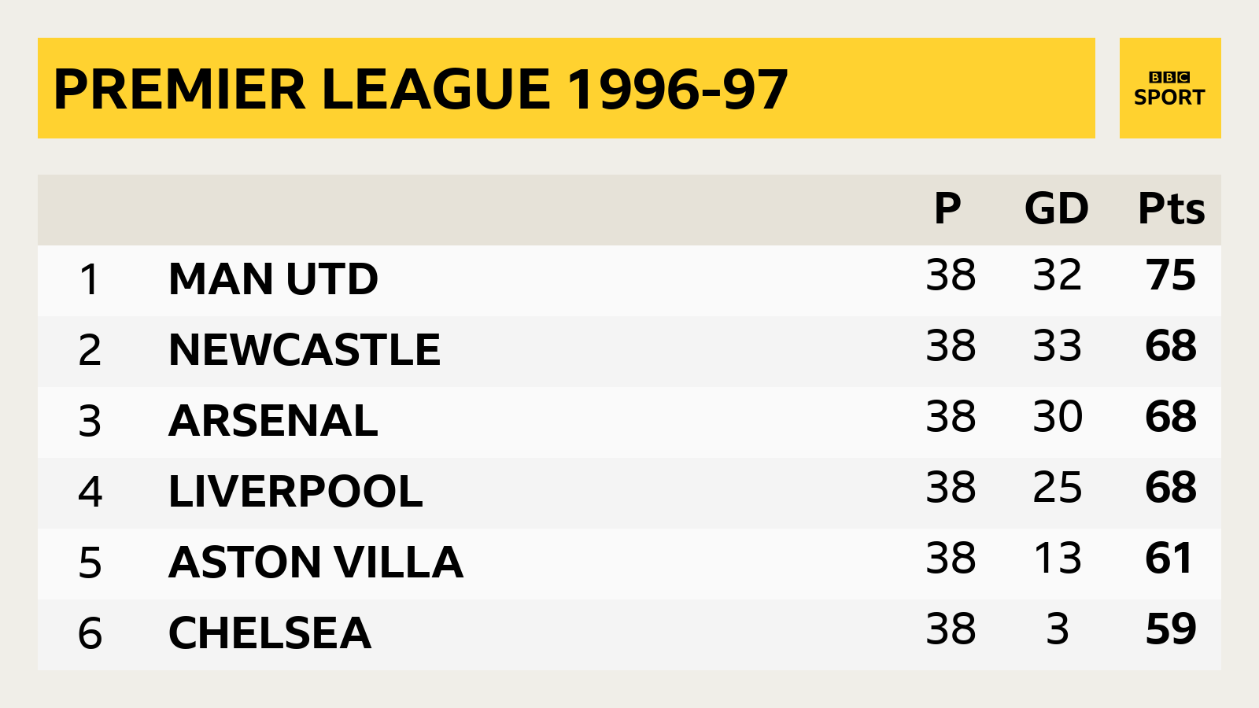Select the MAN UTD team name
The height and width of the screenshot is (708, 1259).
click(273, 279)
